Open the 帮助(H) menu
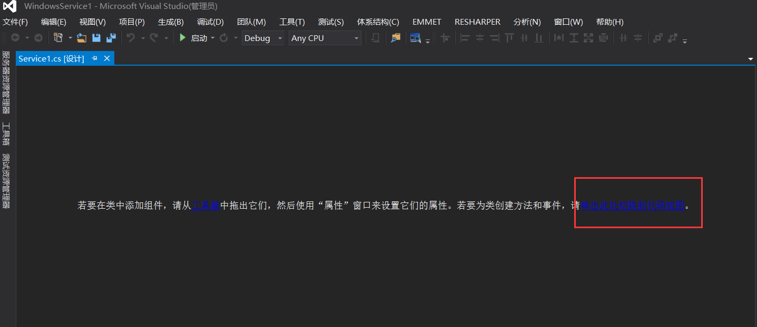Viewport: 757px width, 327px height. click(x=610, y=22)
